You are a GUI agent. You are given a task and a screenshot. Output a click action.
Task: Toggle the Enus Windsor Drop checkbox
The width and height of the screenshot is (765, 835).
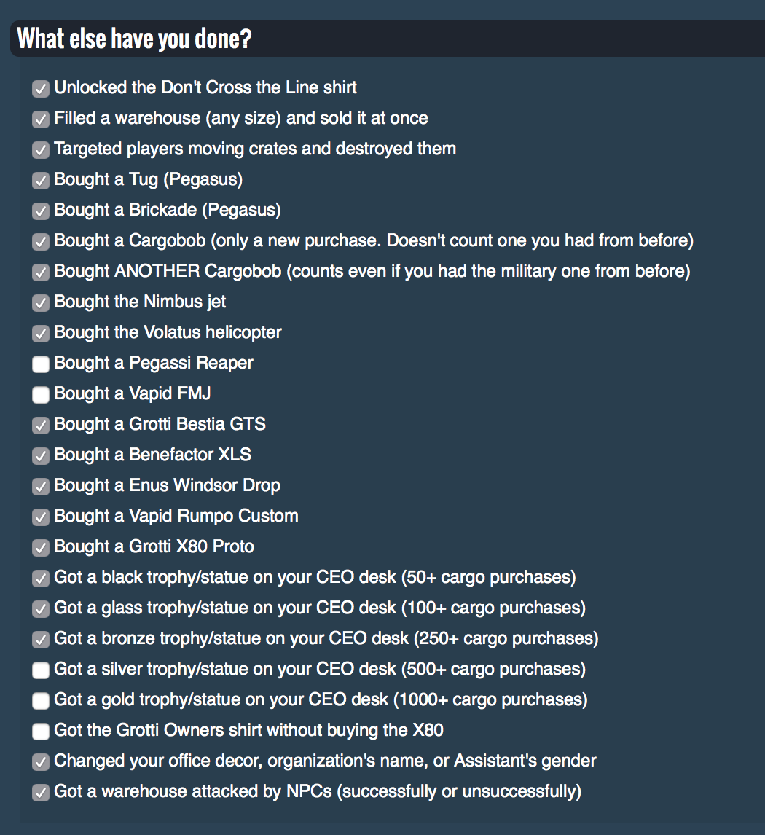click(40, 486)
